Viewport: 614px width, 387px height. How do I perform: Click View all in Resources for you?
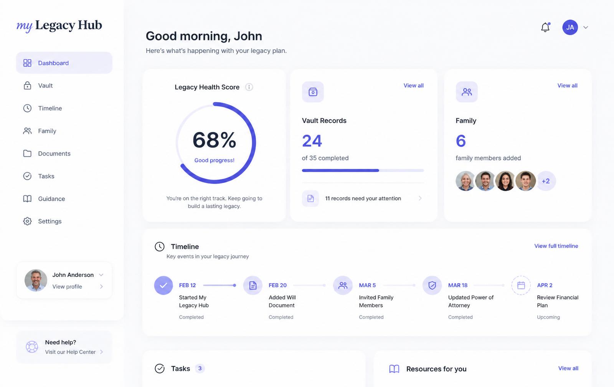[x=568, y=369]
